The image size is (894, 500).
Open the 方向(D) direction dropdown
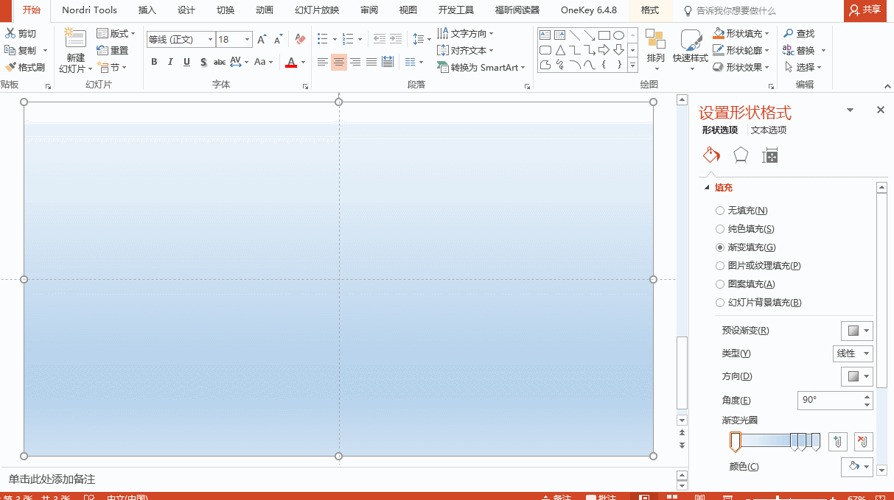point(857,376)
